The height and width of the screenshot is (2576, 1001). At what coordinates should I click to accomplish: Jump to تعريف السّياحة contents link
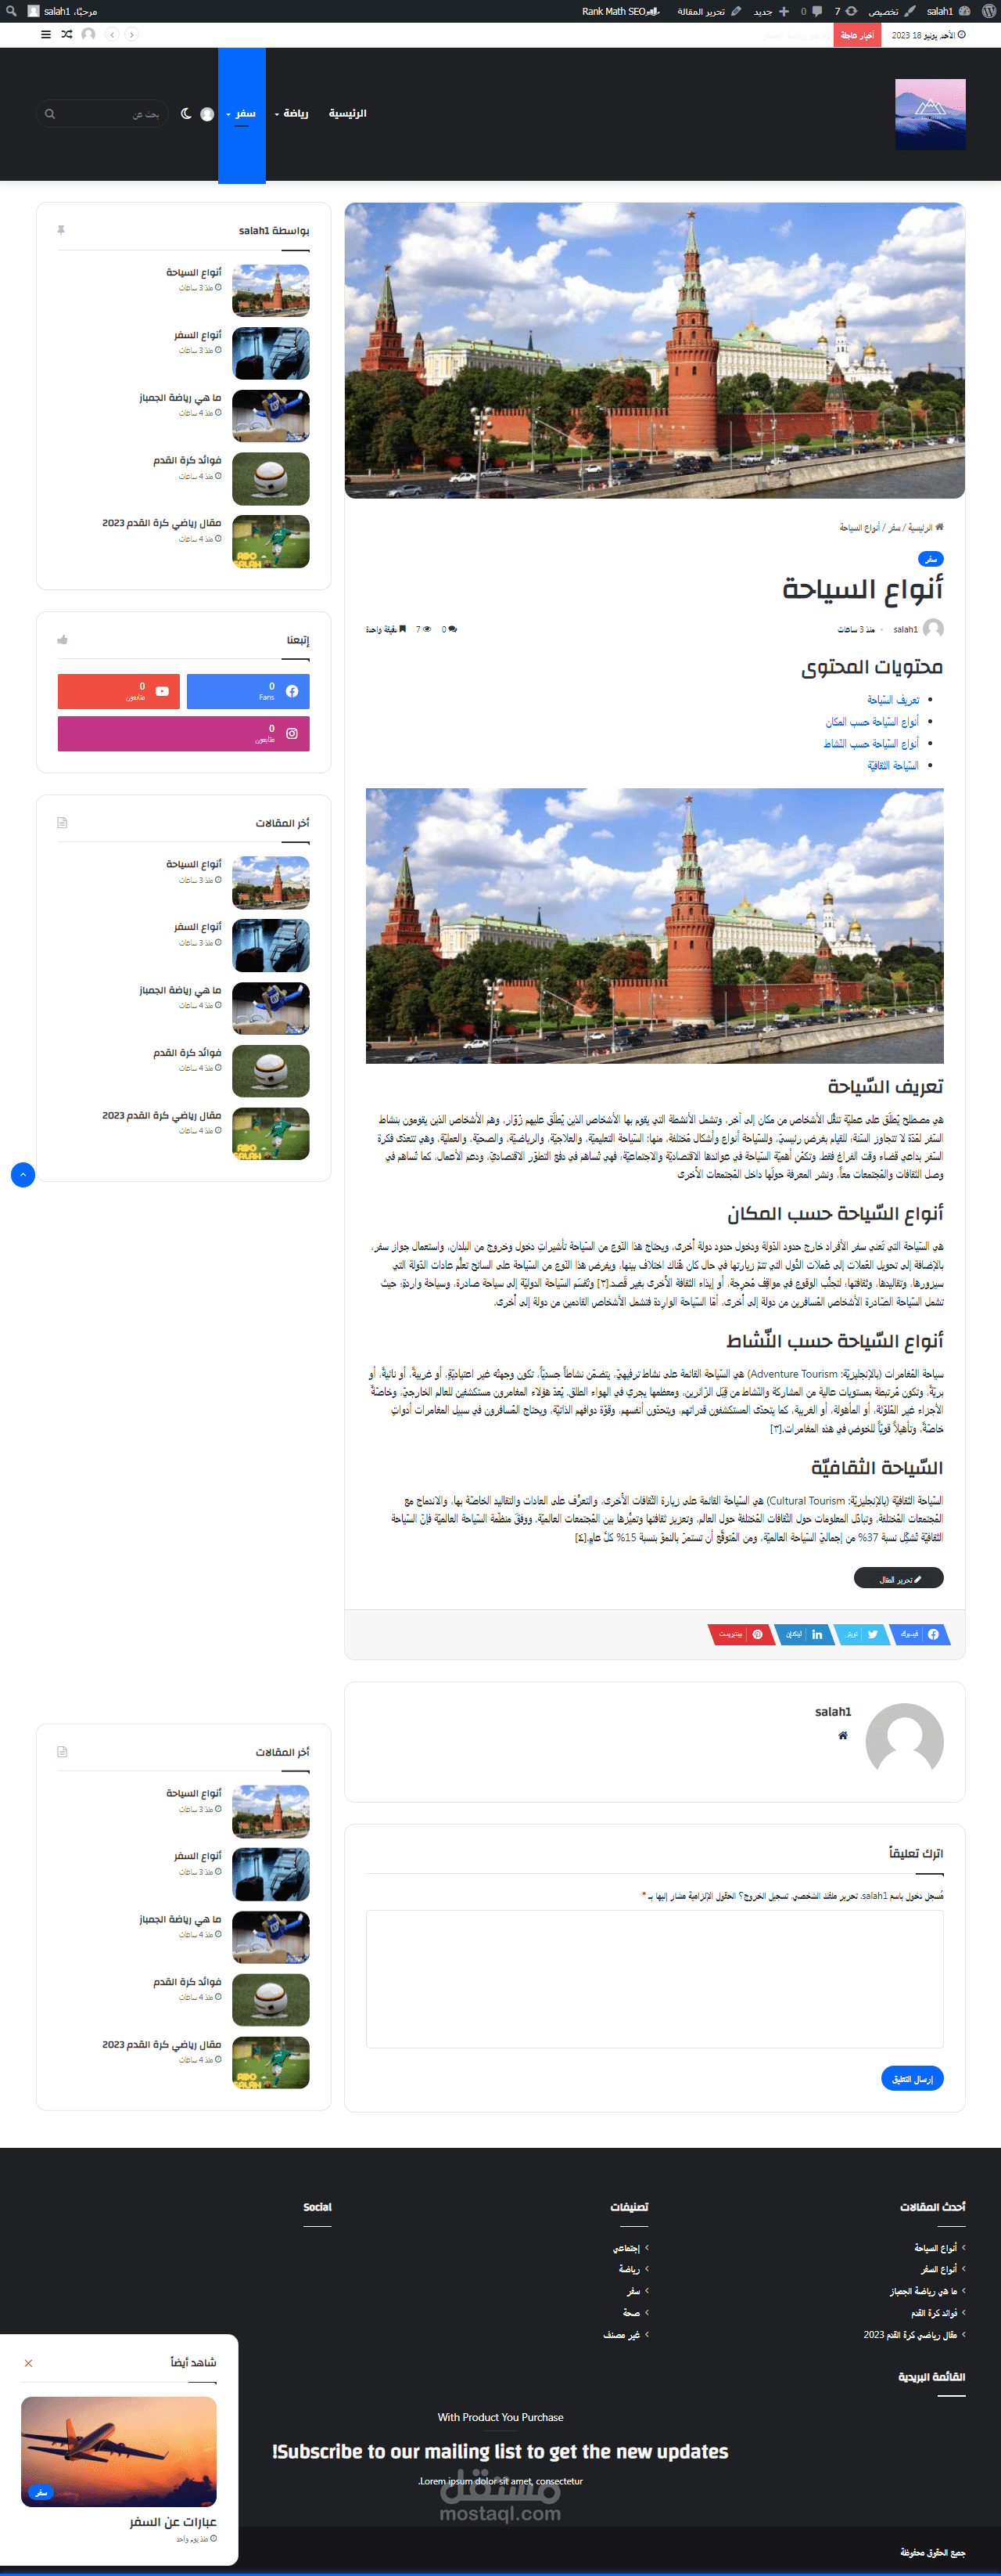click(x=893, y=700)
